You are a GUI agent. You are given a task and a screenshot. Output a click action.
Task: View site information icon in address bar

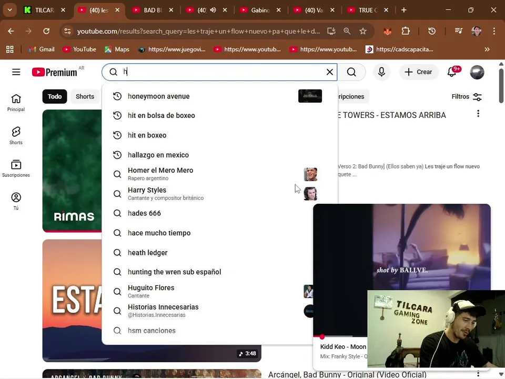point(67,31)
